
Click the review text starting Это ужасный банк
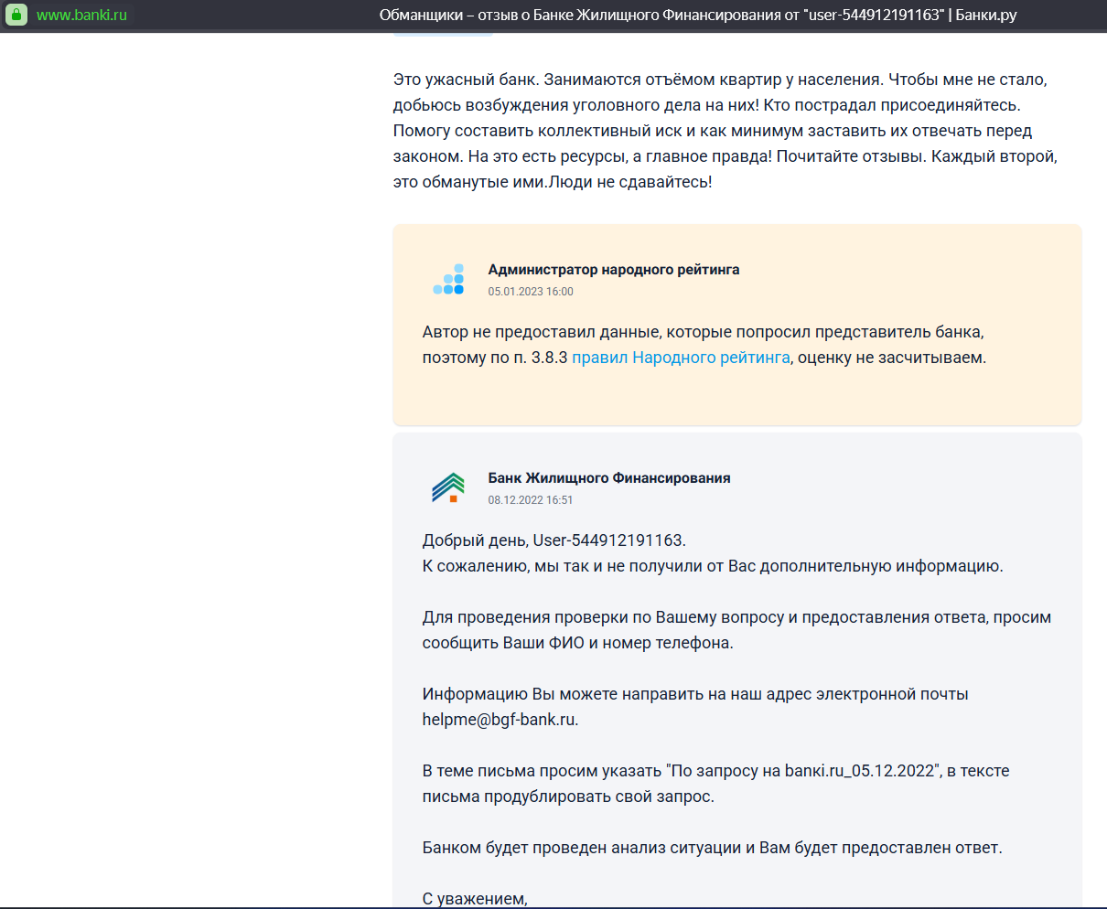[725, 131]
